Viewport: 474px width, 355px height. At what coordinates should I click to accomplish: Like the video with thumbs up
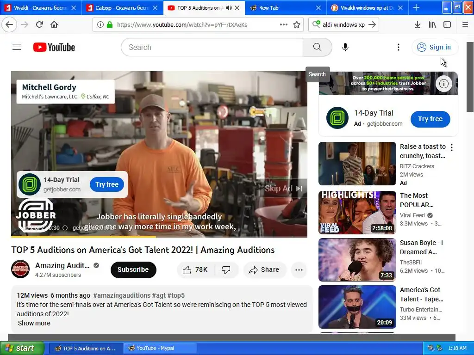click(x=196, y=270)
